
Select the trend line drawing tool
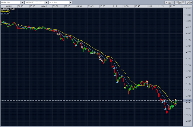point(166,2)
